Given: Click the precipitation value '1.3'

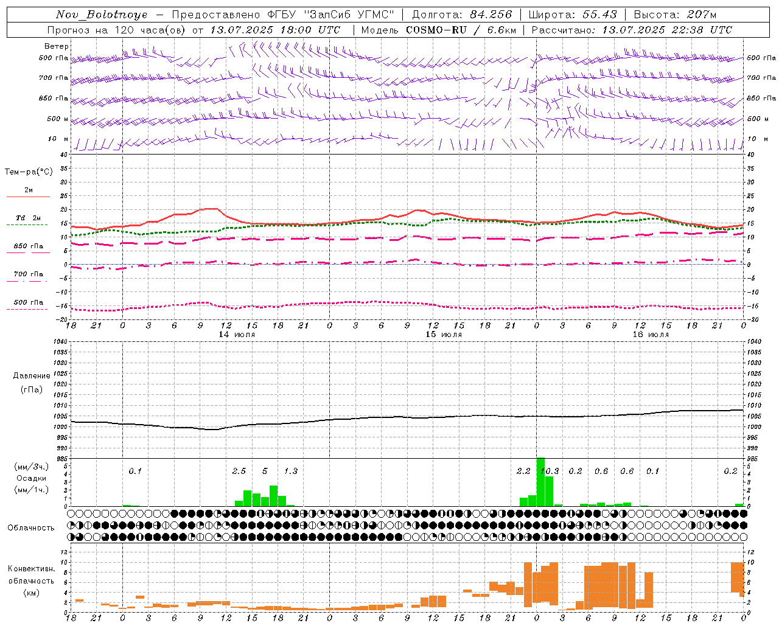Looking at the screenshot, I should pos(291,471).
